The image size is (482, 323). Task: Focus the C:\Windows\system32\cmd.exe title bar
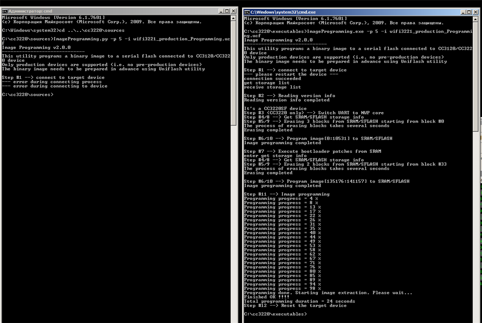(353, 12)
